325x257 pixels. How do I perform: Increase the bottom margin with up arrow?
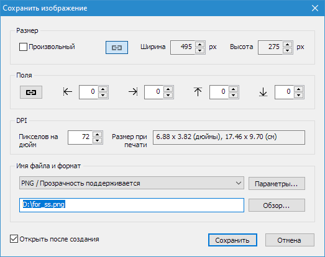[x=299, y=89]
